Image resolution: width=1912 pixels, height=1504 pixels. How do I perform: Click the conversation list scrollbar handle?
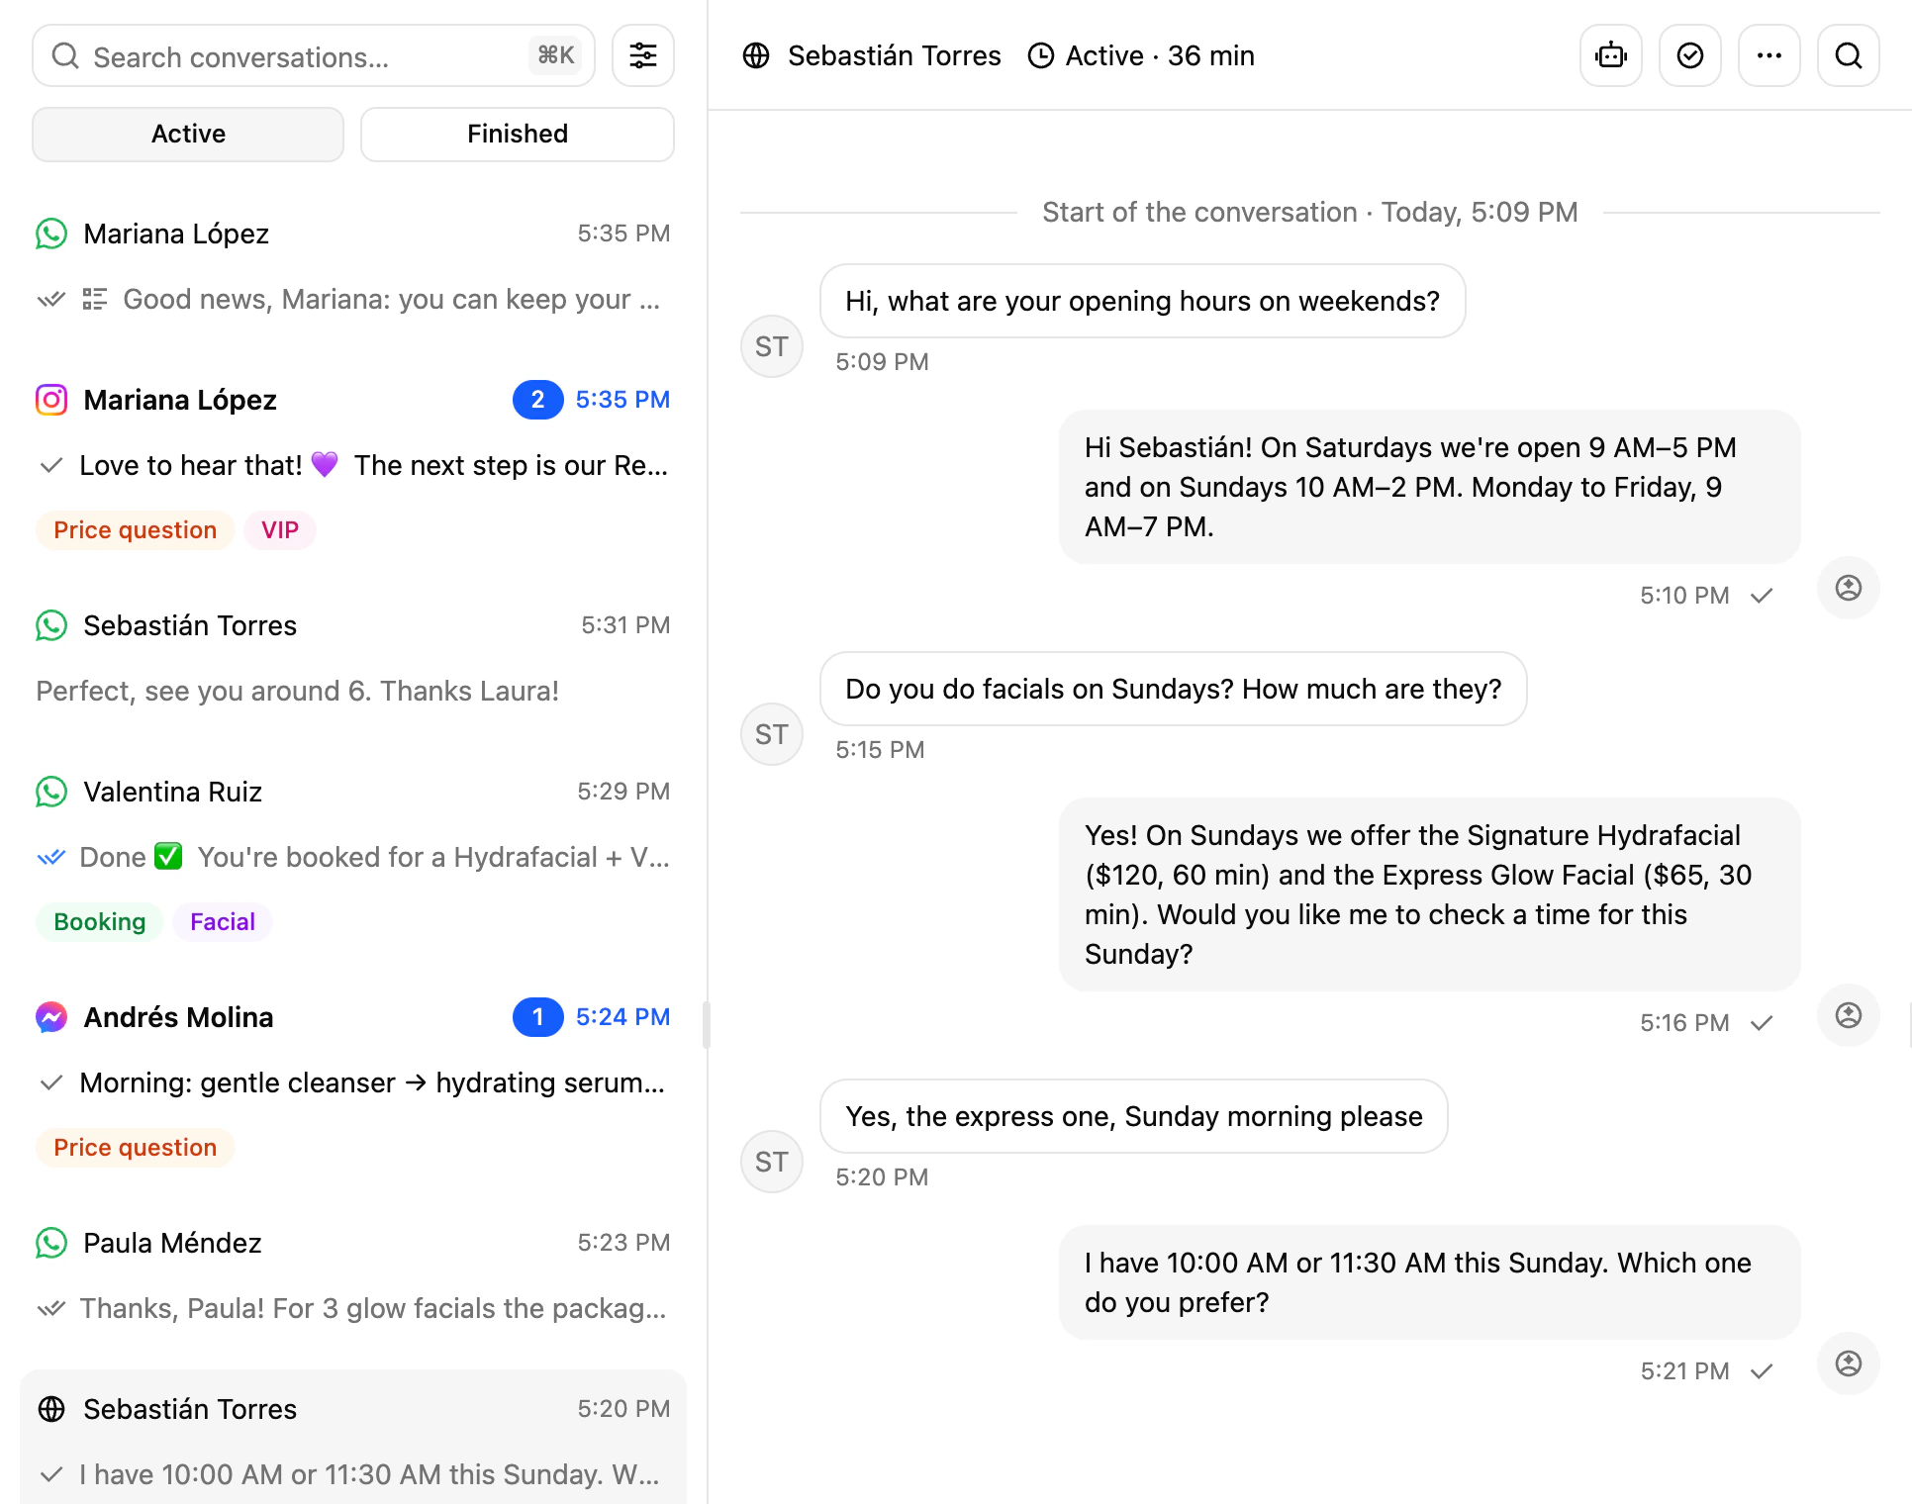click(706, 1025)
